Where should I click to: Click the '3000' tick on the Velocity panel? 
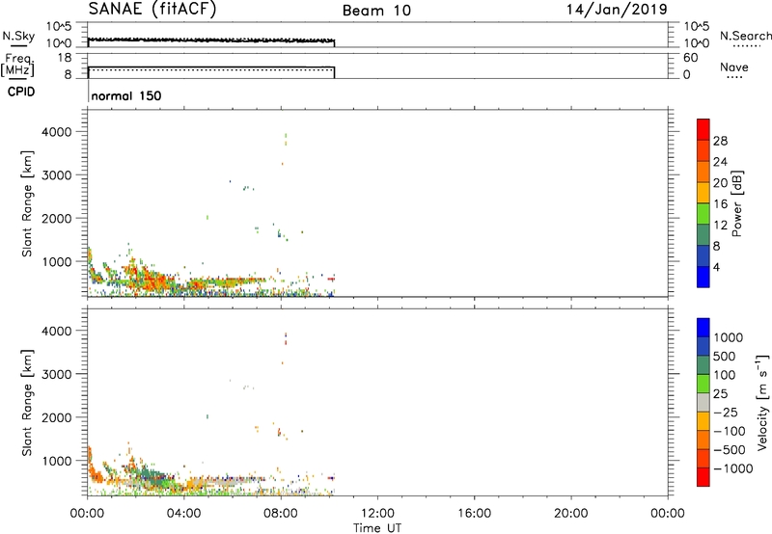(x=57, y=374)
